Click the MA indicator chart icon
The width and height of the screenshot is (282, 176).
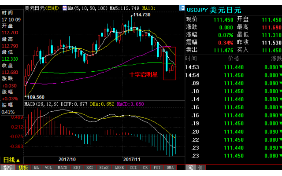pos(65,8)
